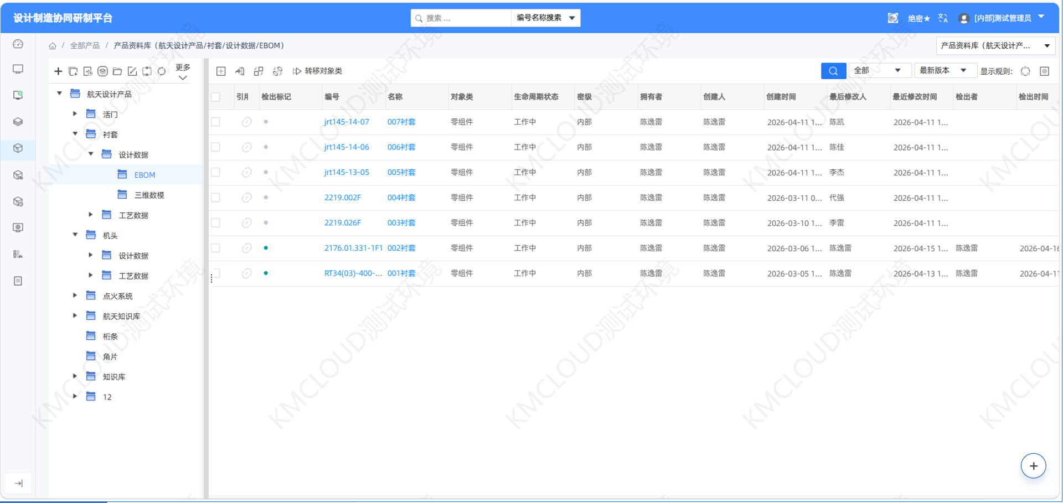Expand the 更多 more tools chevron

tap(183, 78)
